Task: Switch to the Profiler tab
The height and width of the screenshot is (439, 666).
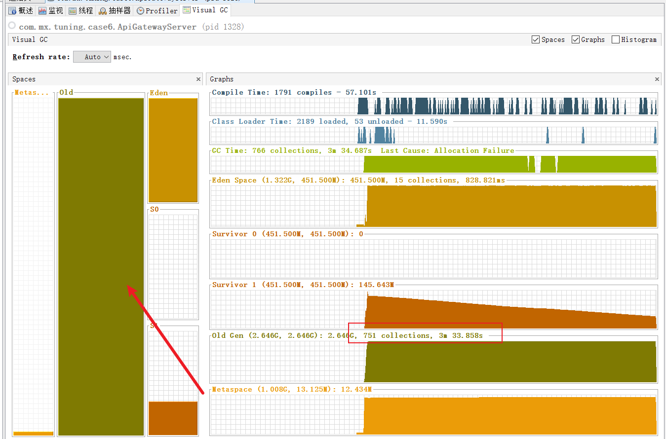Action: 161,10
